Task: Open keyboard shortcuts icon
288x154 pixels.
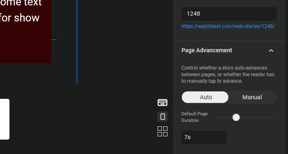Action: coord(163,103)
